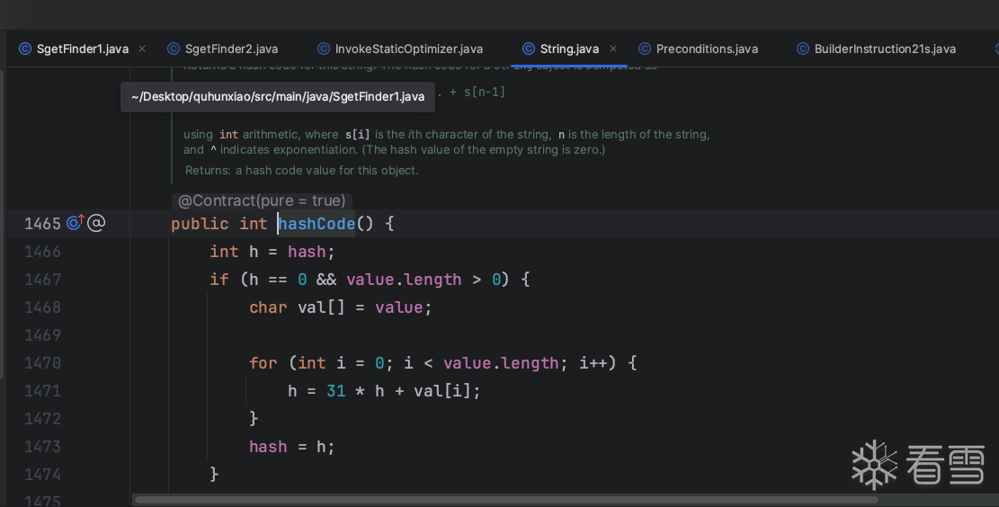Click 'value.length' on line 1467
The height and width of the screenshot is (507, 999).
point(404,280)
